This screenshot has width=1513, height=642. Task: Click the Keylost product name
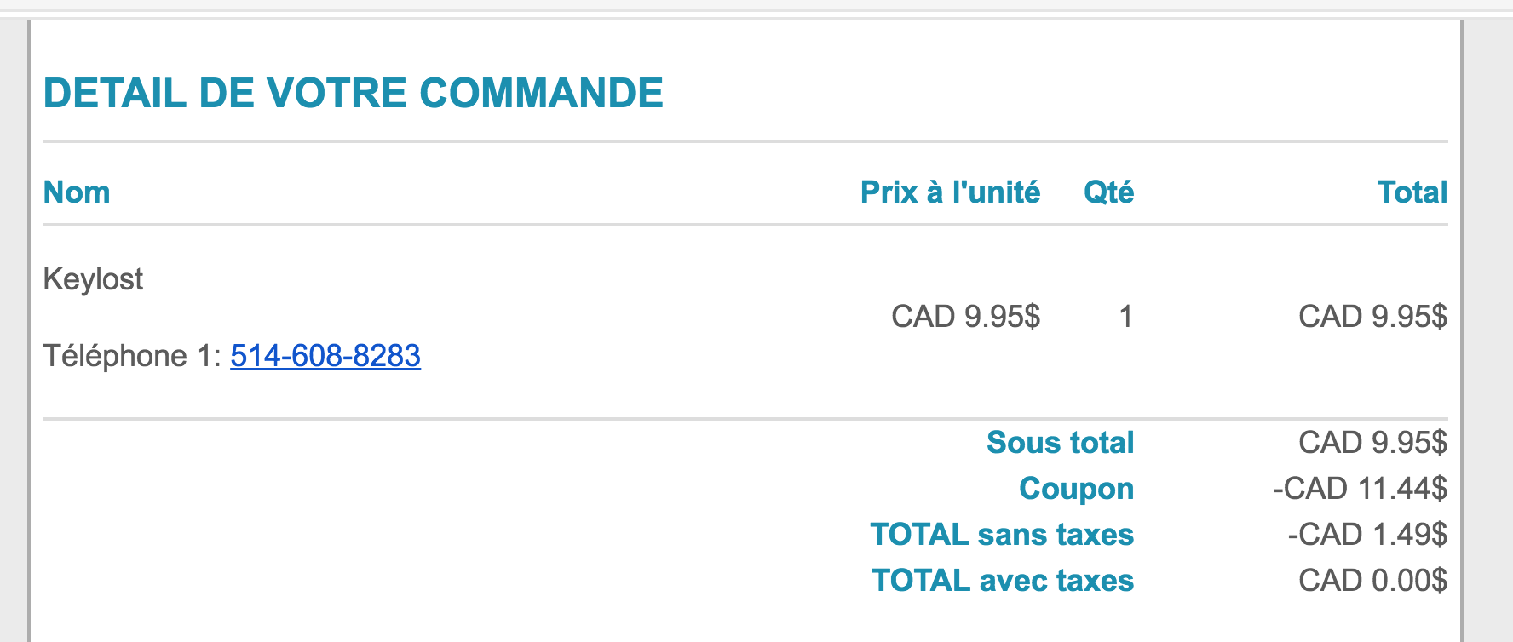(x=93, y=279)
